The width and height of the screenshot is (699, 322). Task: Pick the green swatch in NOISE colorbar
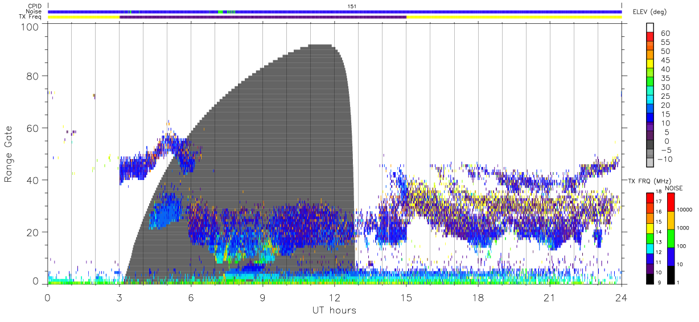(670, 237)
